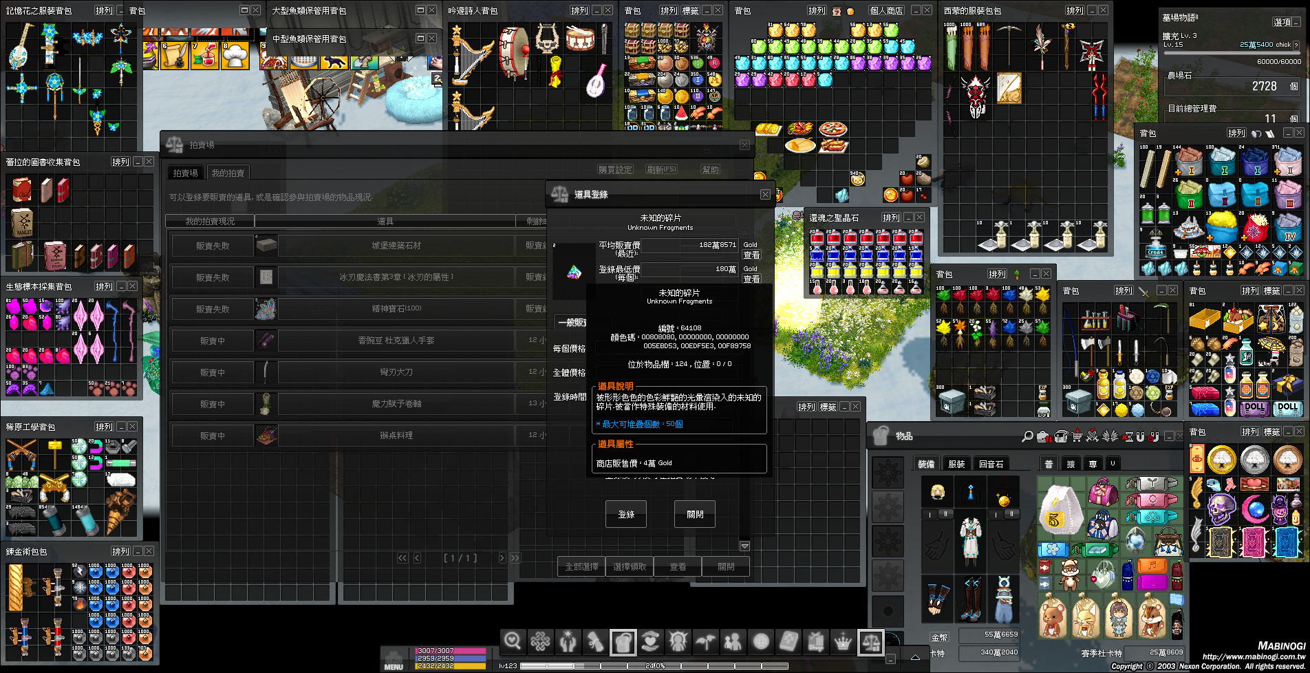This screenshot has height=673, width=1310.
Task: Toggle weapon slot I switch under head equipment
Action: 930,514
